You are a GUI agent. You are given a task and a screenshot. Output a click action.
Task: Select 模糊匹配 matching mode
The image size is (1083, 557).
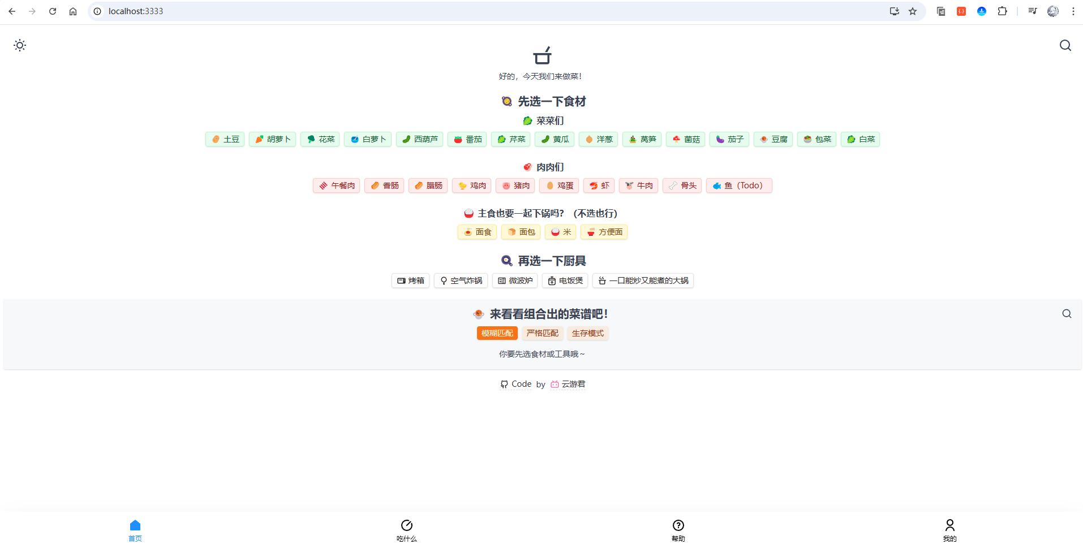click(497, 333)
